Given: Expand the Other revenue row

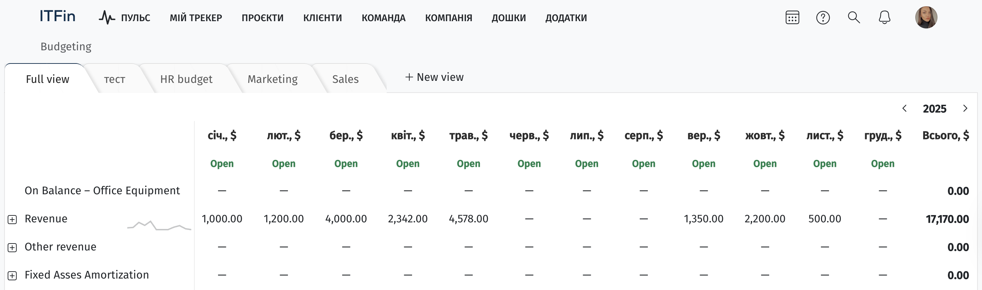Looking at the screenshot, I should click(x=12, y=248).
